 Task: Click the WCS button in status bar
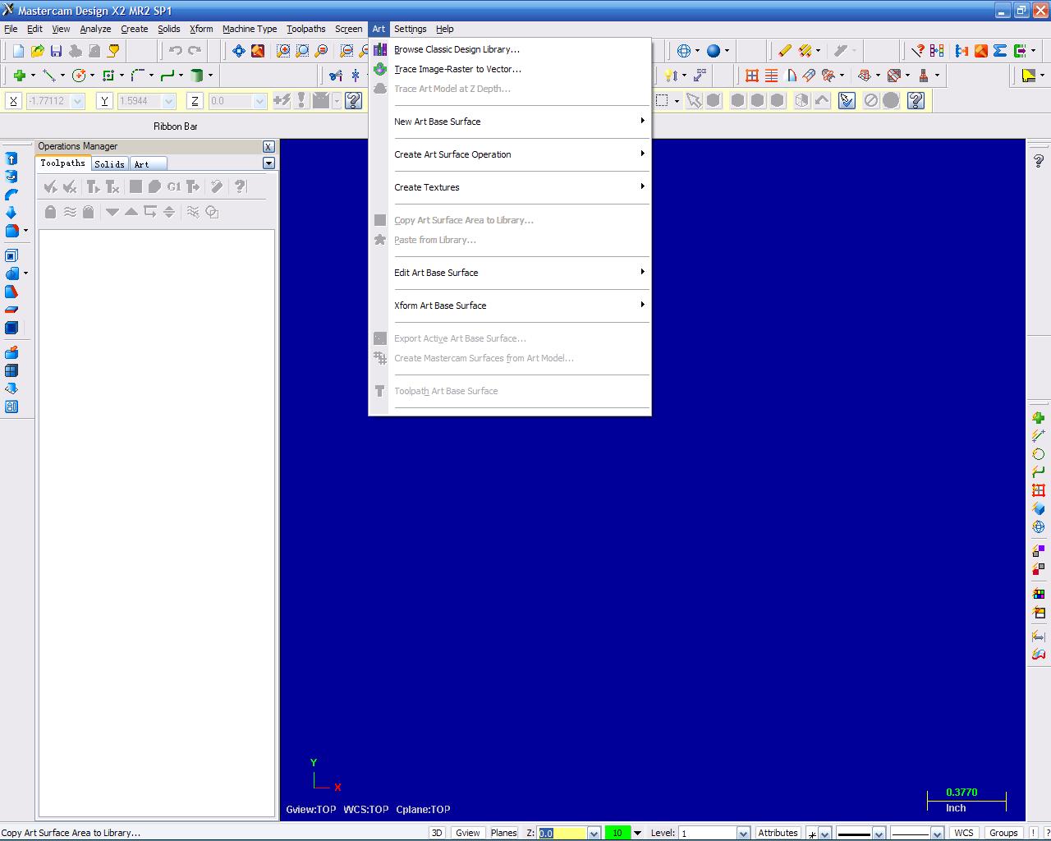(964, 833)
